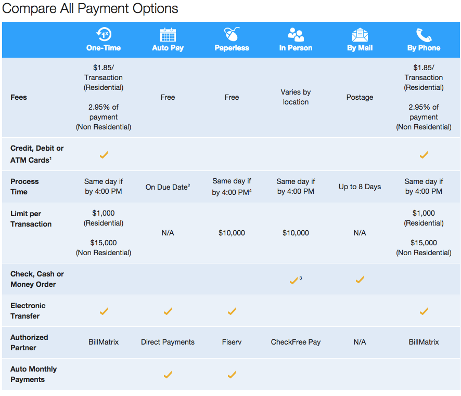Click the BillMatrix partner link
Viewport: 461px width, 396px height.
tap(103, 342)
